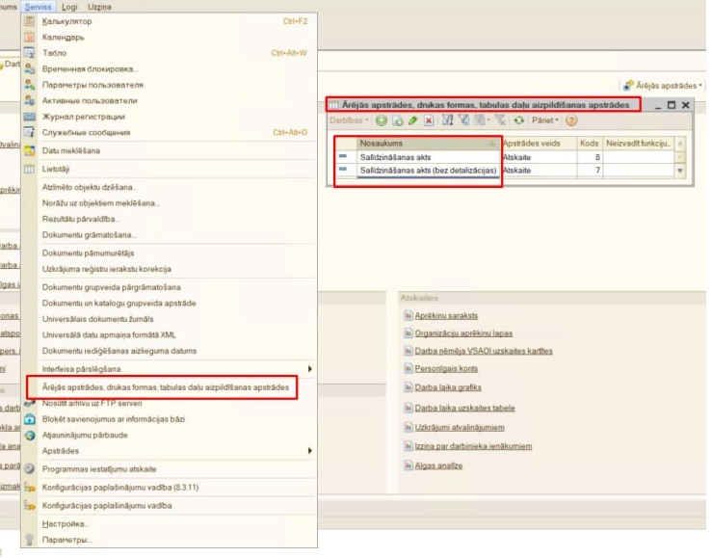Viewport: 712px width, 558px height.
Task: Click the Календарь icon in Serviss menu
Action: tap(29, 38)
